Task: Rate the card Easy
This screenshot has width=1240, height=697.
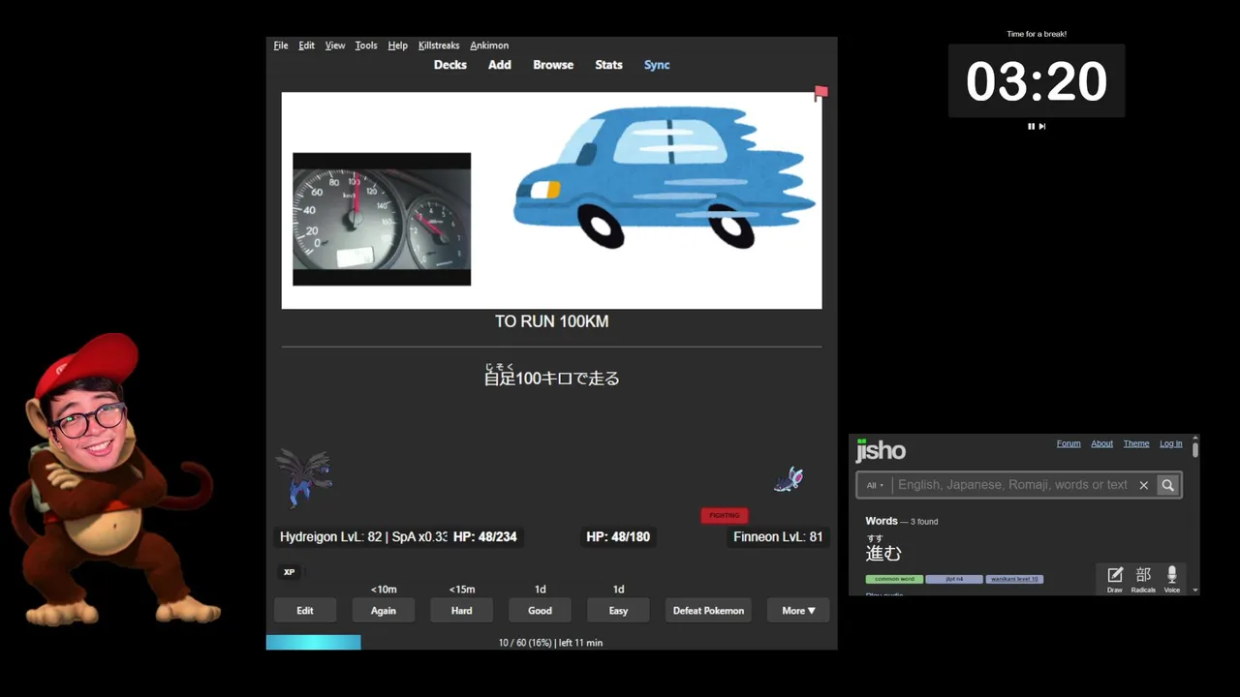Action: tap(618, 610)
